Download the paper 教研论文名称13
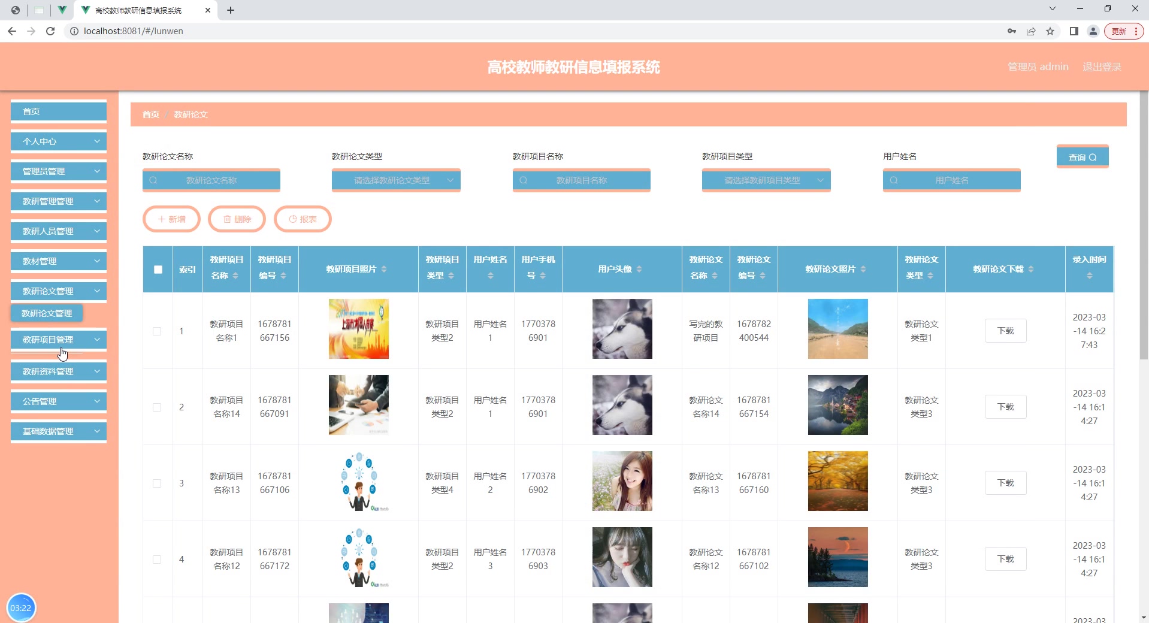The width and height of the screenshot is (1149, 623). (1006, 483)
